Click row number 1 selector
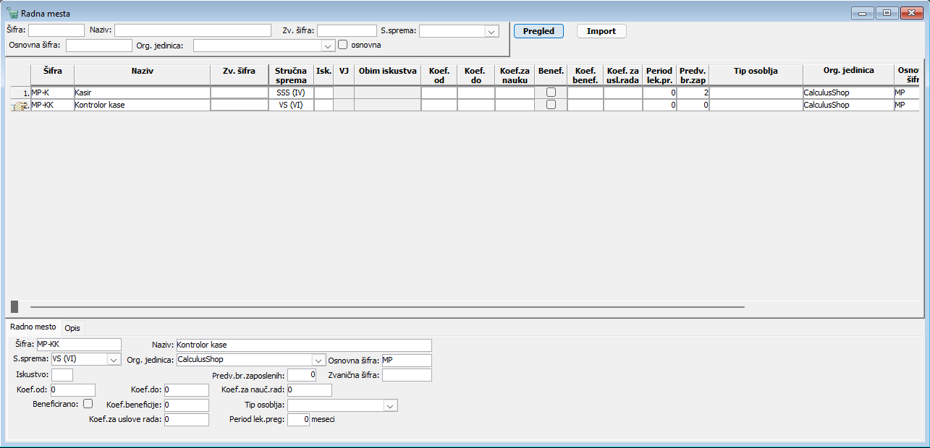 (x=20, y=93)
